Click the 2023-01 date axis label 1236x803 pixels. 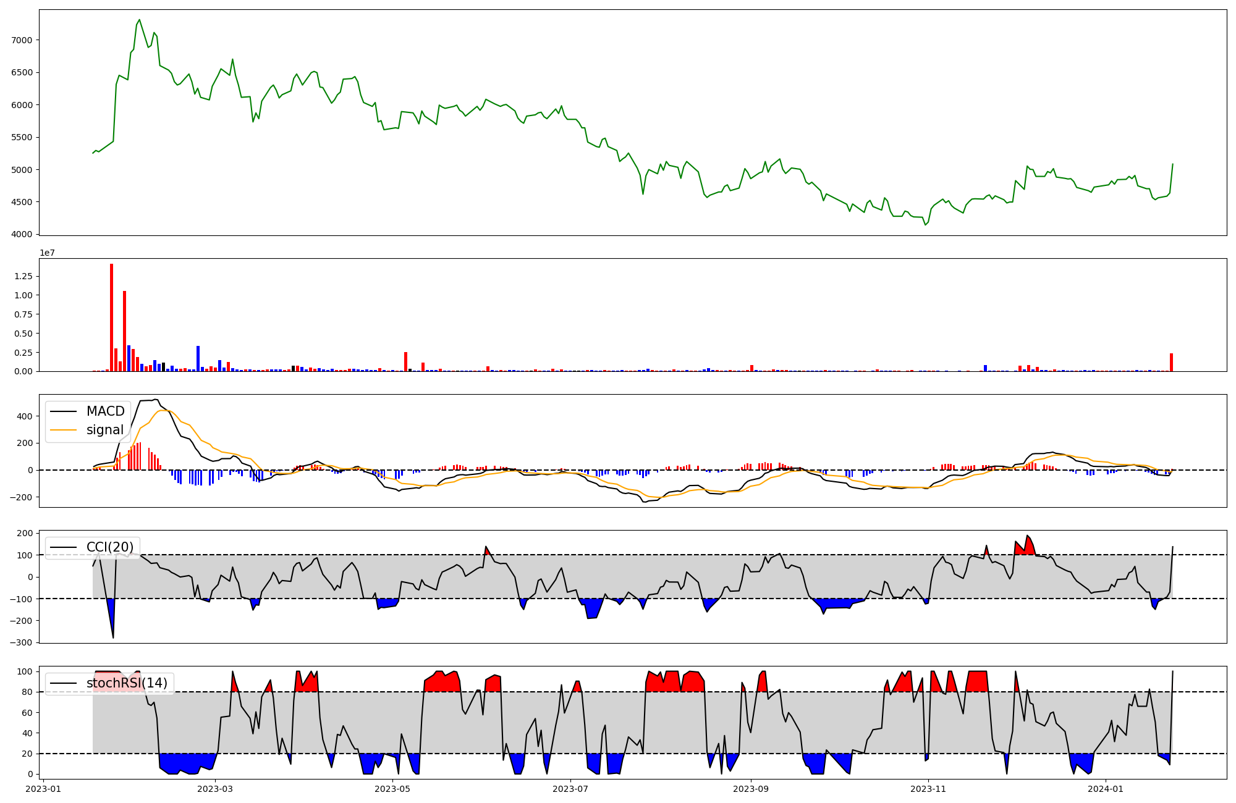(x=43, y=789)
